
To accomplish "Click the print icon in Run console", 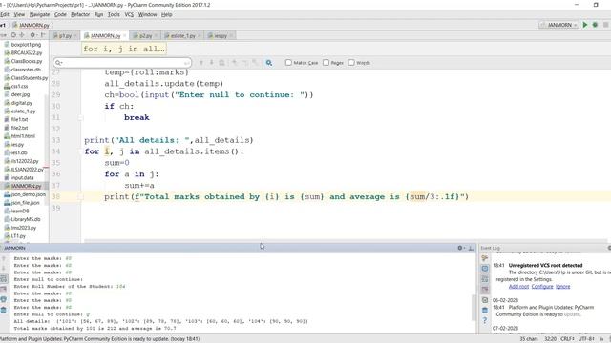I will [4, 299].
